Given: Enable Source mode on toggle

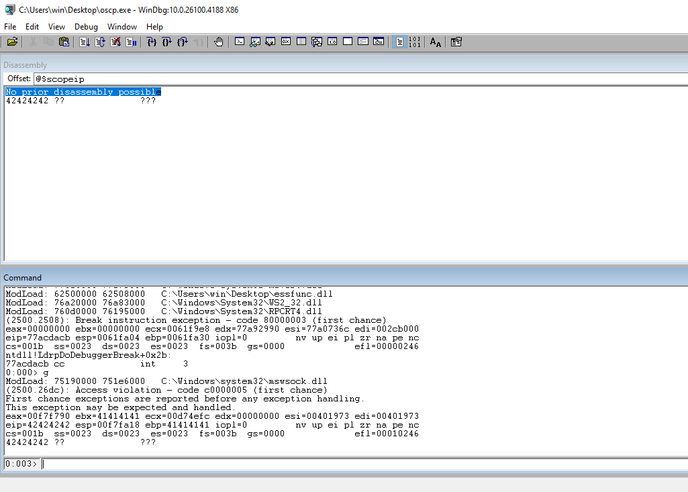Looking at the screenshot, I should (399, 42).
